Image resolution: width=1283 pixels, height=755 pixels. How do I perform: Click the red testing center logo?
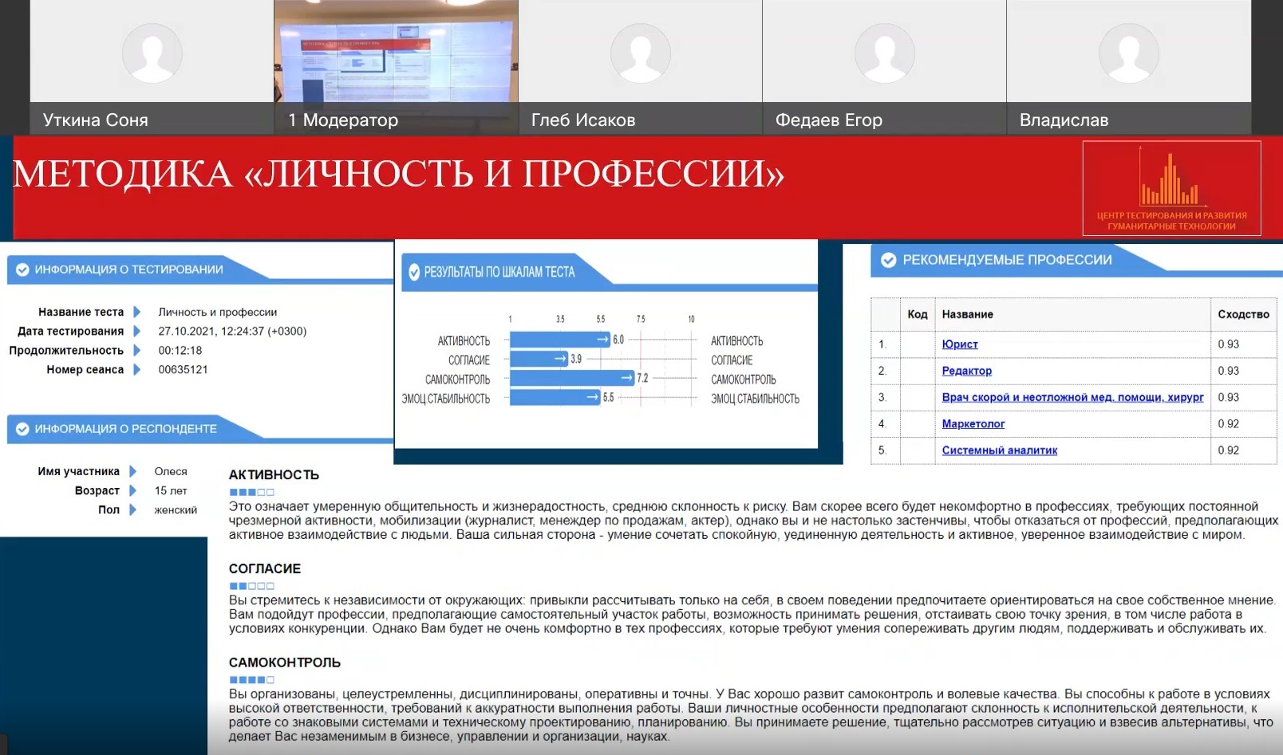(x=1171, y=188)
